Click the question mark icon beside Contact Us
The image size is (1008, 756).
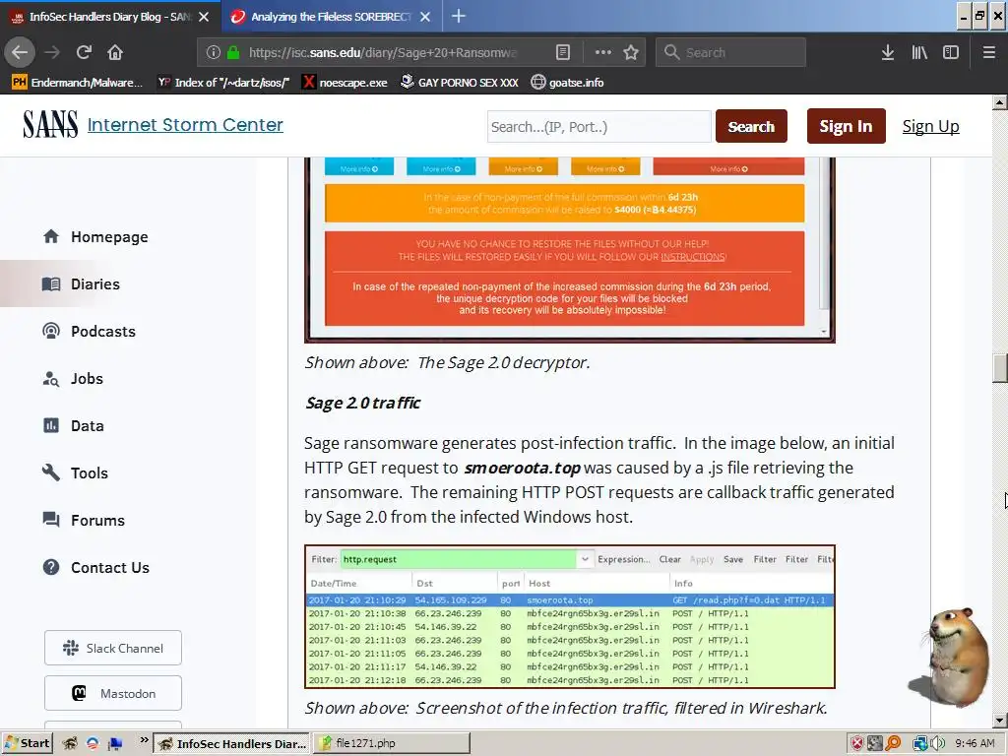tap(51, 567)
